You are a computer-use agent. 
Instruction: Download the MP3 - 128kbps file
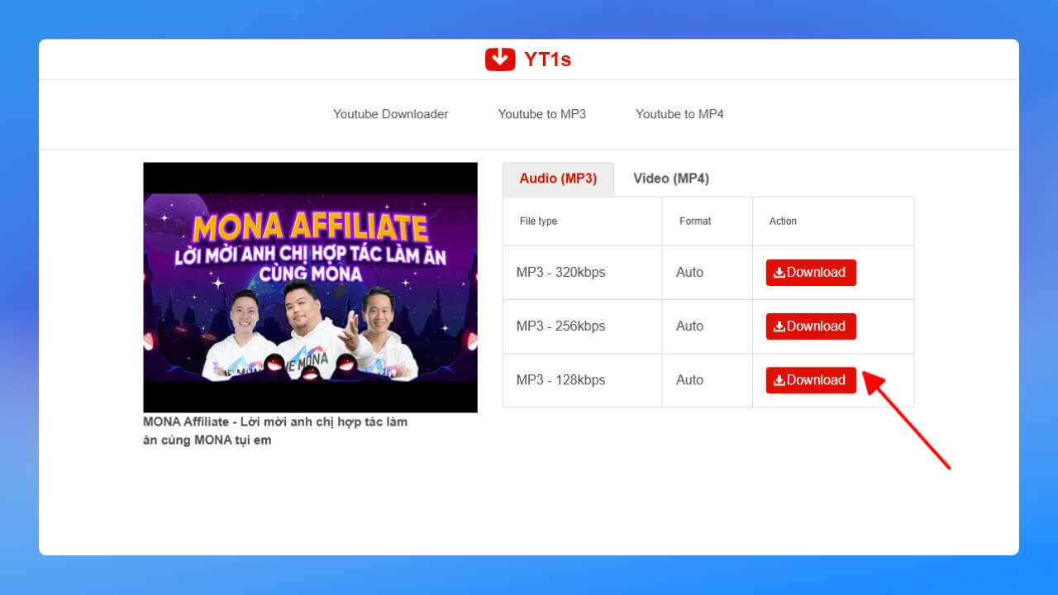tap(811, 380)
